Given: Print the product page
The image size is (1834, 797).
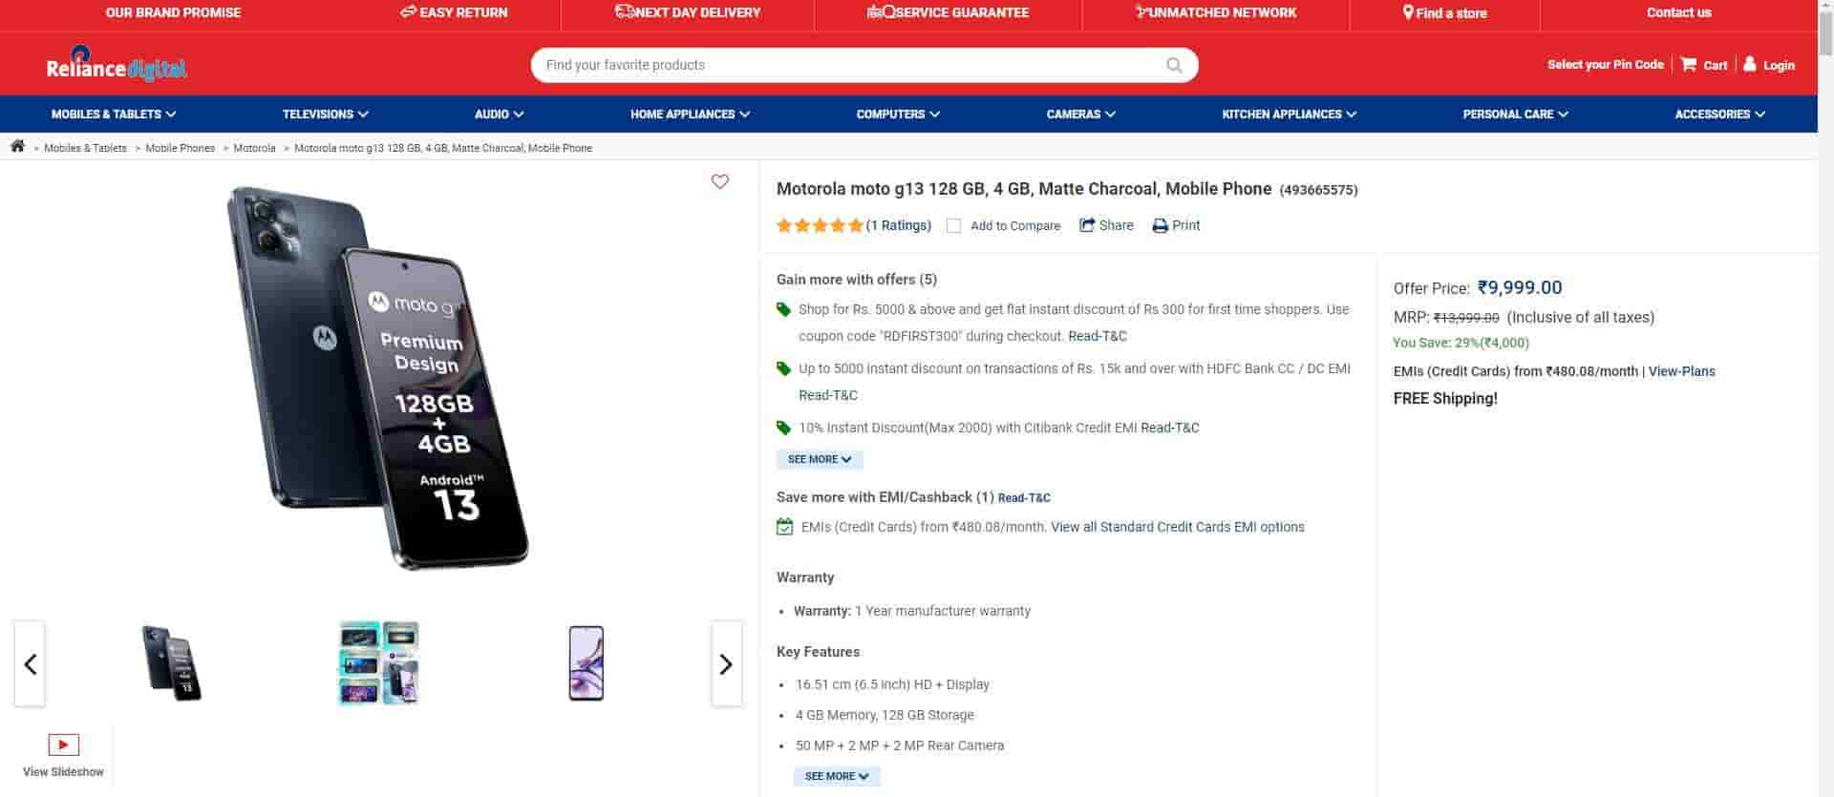Looking at the screenshot, I should (1176, 225).
